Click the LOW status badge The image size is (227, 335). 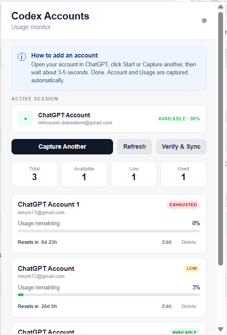pyautogui.click(x=192, y=269)
